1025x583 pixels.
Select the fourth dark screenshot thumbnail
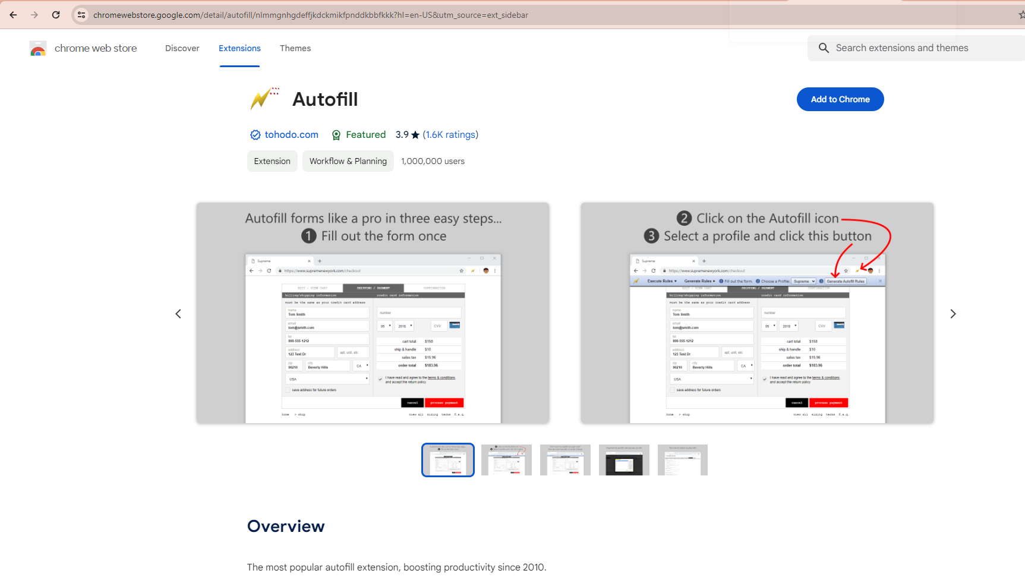pyautogui.click(x=624, y=460)
